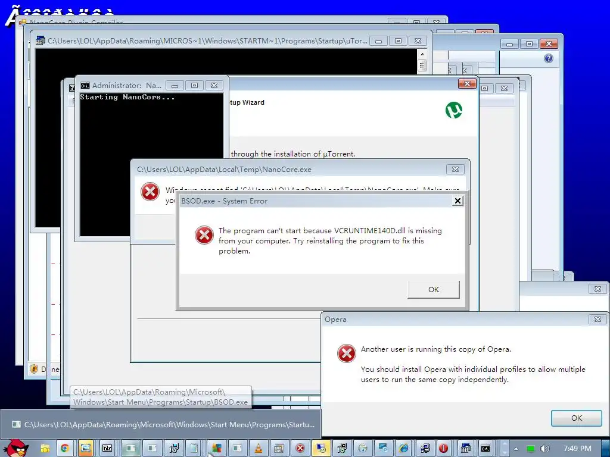
Task: Select the Start Menu\Programs\Startu... taskbar preview
Action: pos(160,424)
